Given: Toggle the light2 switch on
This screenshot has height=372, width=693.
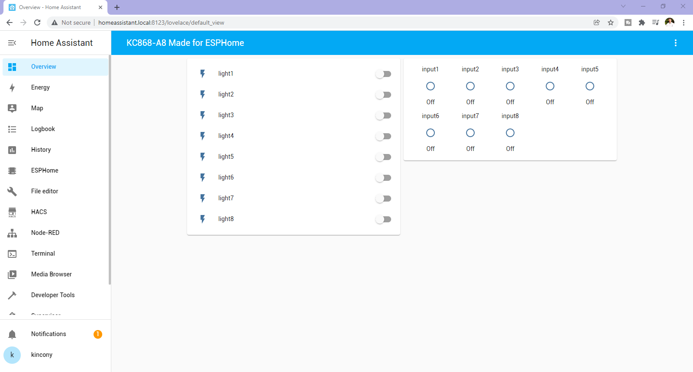Looking at the screenshot, I should pyautogui.click(x=383, y=95).
